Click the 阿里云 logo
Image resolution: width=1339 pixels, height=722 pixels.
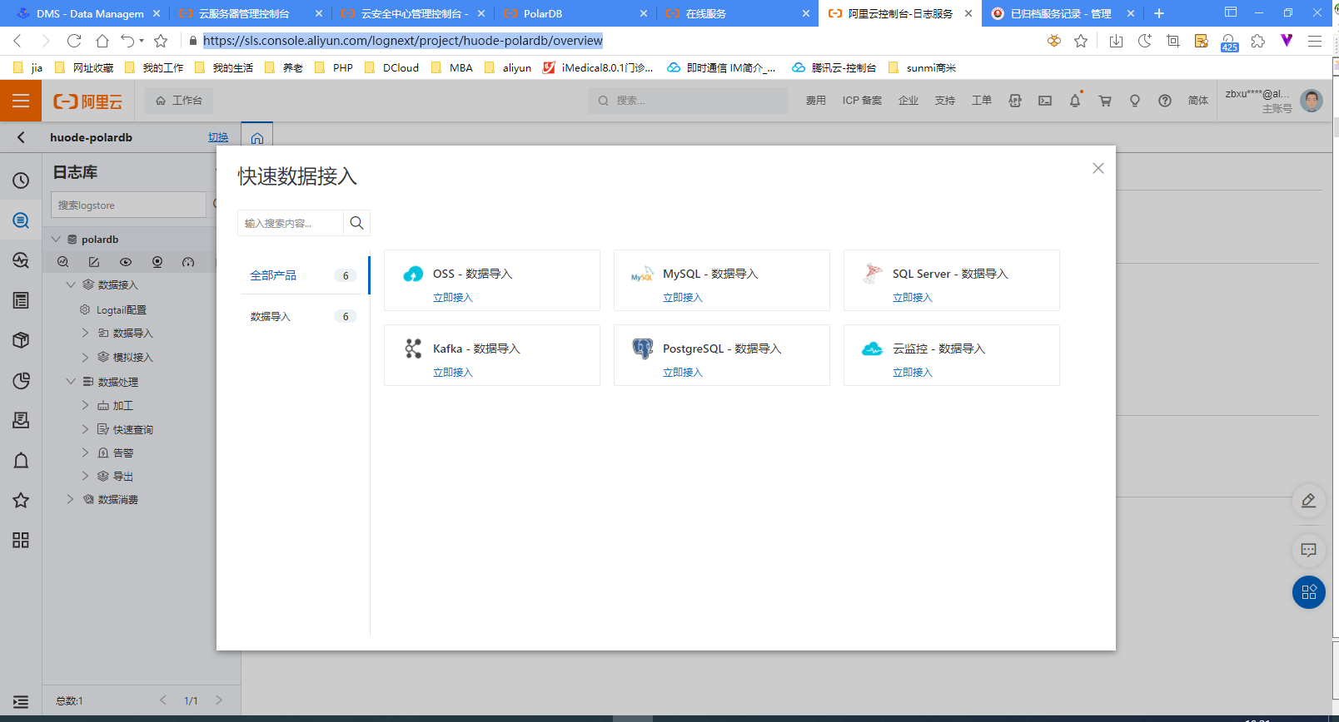click(x=87, y=101)
